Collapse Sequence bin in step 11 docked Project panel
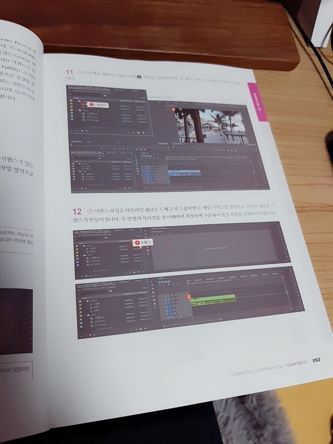The image size is (333, 444). coord(77,164)
